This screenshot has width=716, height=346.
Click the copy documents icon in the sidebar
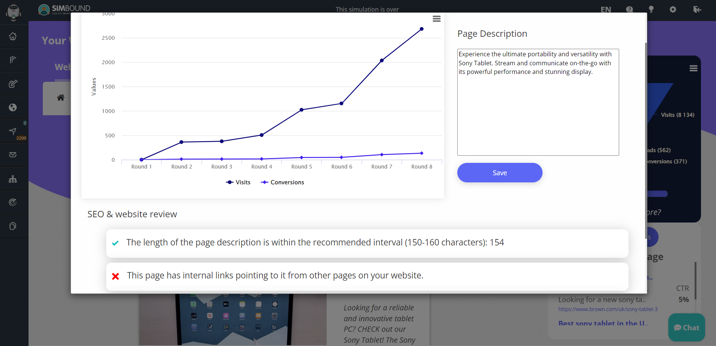click(13, 226)
